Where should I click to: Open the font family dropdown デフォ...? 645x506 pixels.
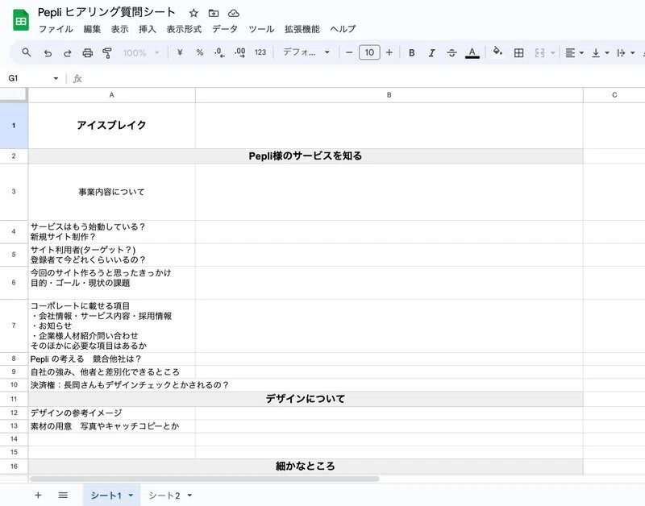point(306,52)
